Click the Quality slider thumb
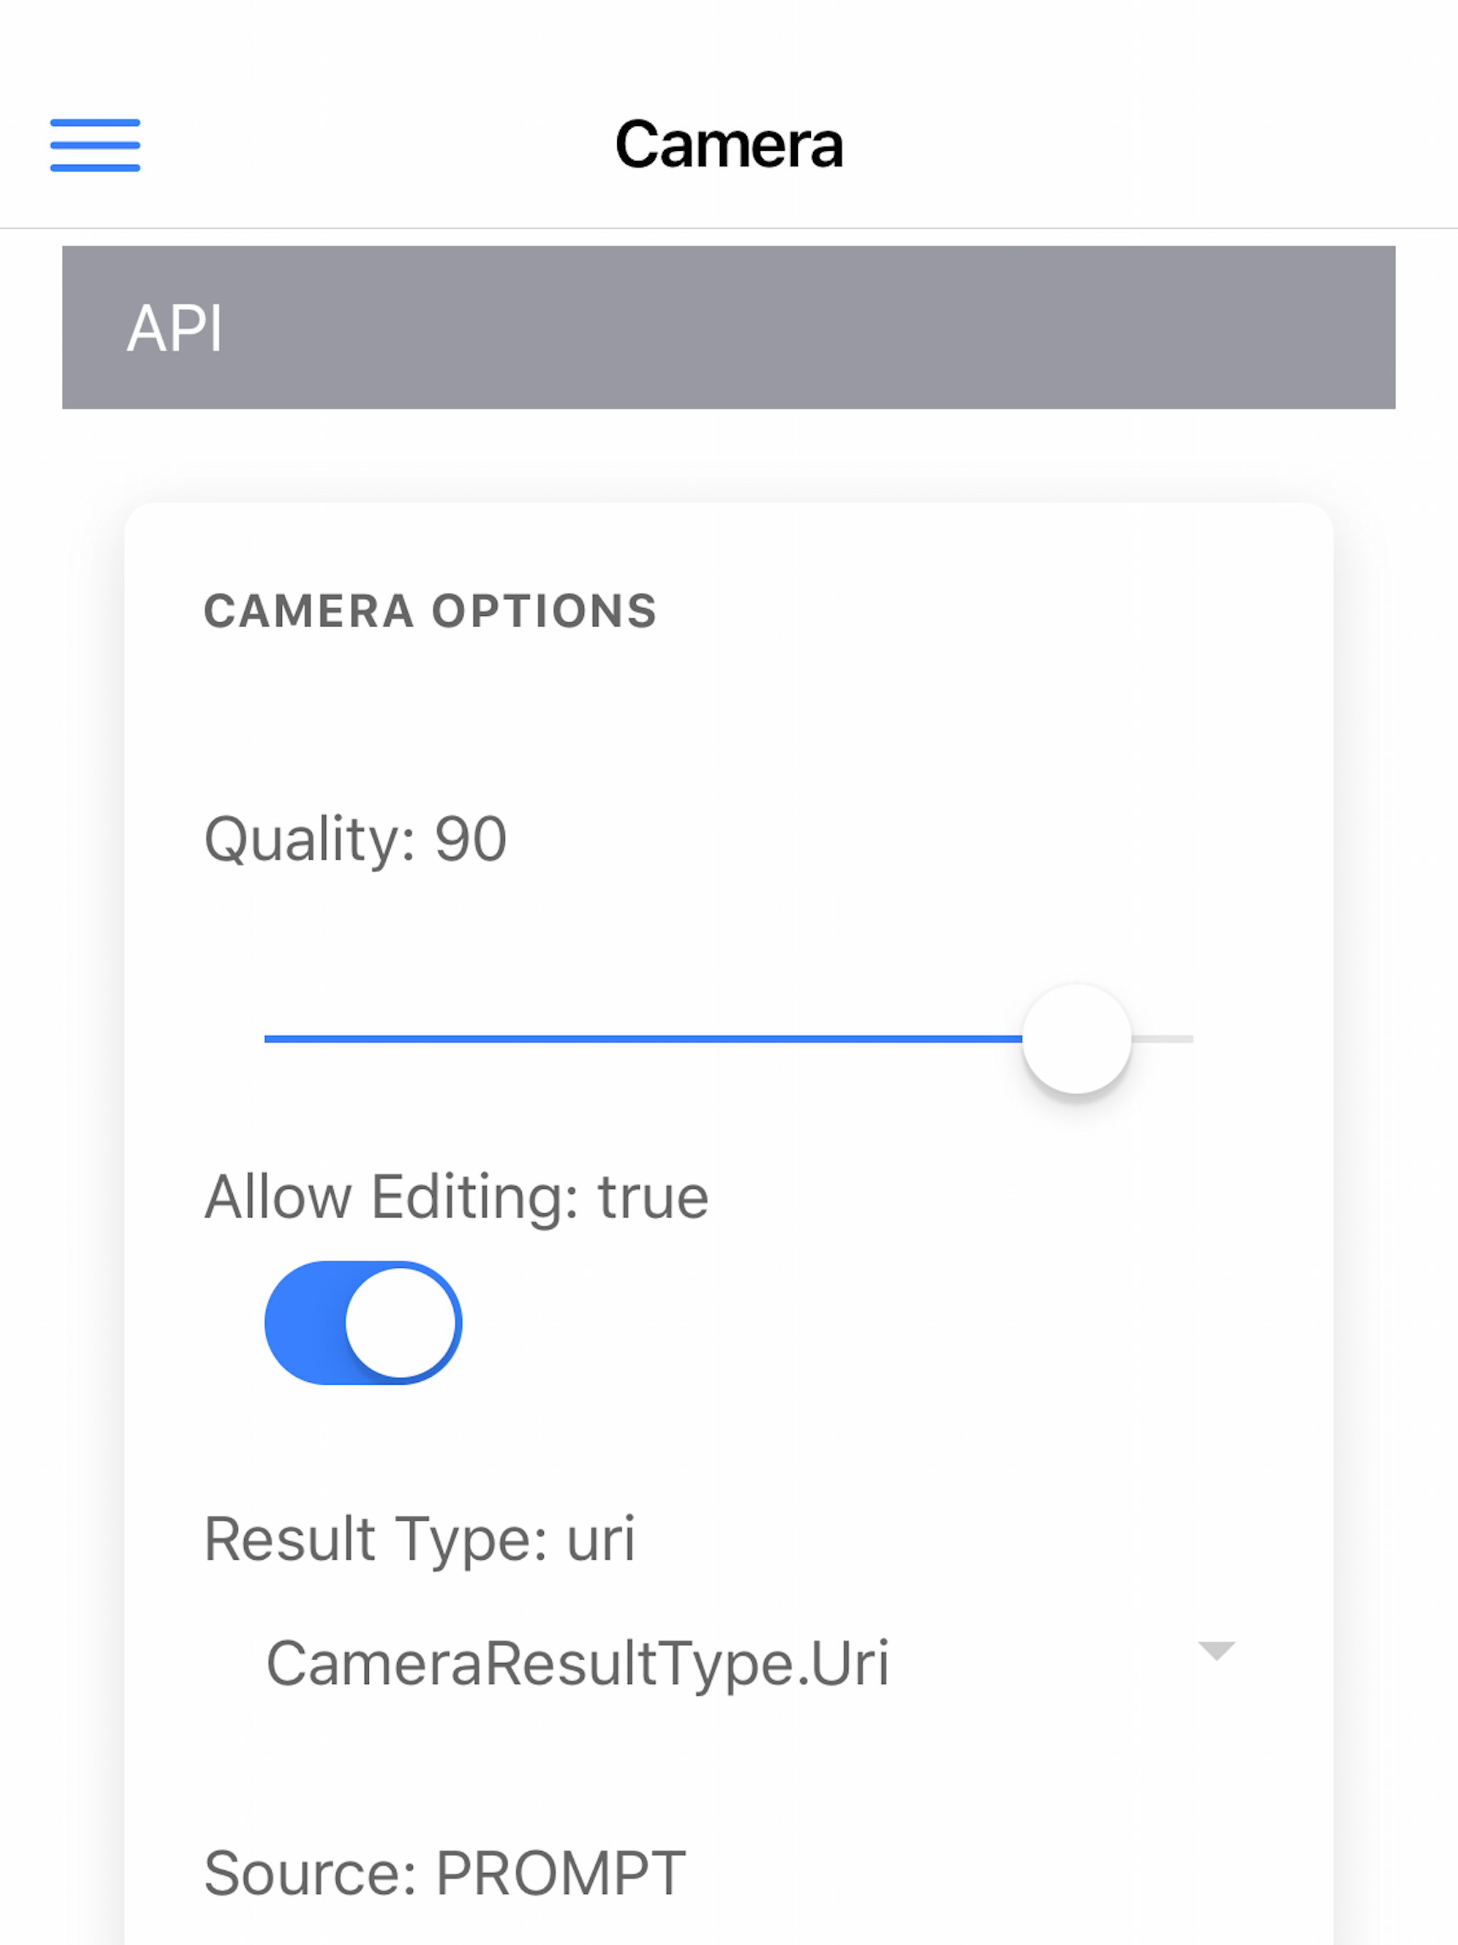1458x1945 pixels. point(1077,1040)
